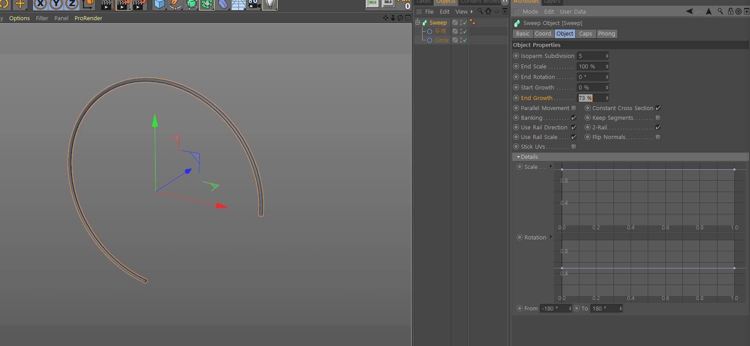Click the coordinate system cube icon

tap(88, 4)
